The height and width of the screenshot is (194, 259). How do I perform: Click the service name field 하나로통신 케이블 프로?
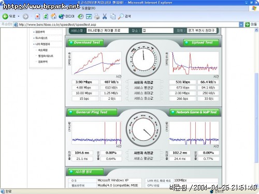pyautogui.click(x=107, y=31)
